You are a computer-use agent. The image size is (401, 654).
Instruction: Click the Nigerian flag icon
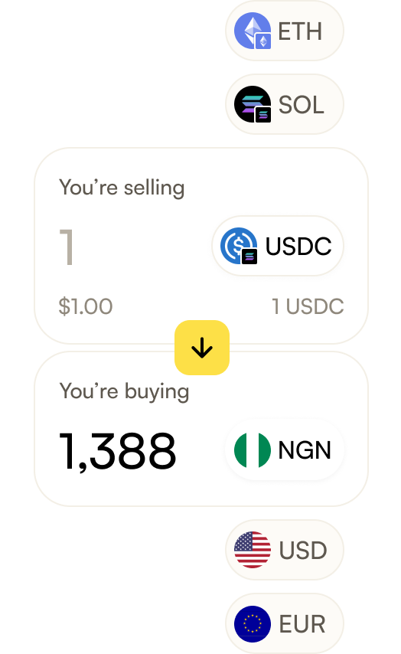253,450
